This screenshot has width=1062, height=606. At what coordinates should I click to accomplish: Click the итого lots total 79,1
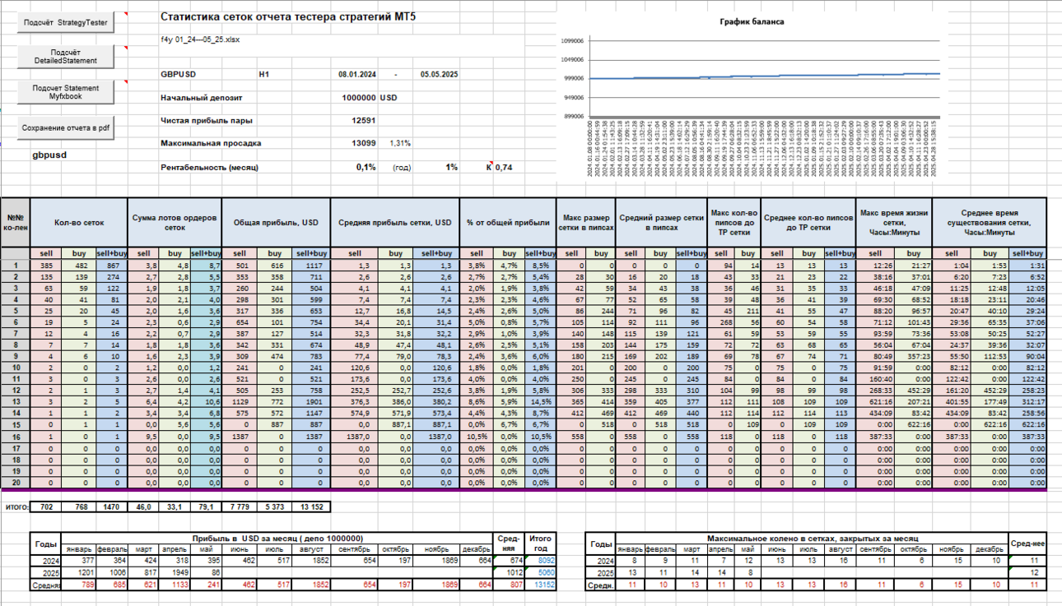(206, 507)
